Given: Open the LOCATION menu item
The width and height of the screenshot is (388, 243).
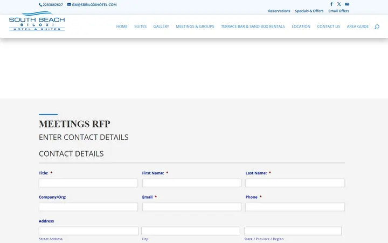Looking at the screenshot, I should 301,26.
